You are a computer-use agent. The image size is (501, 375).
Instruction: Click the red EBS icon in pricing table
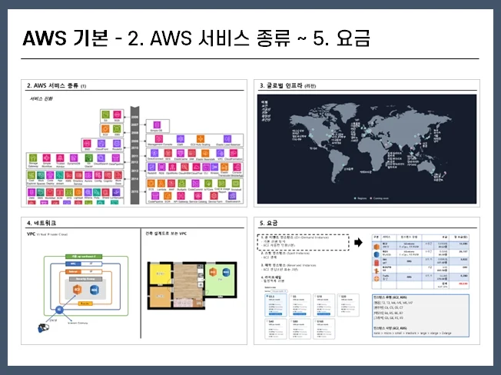pos(377,263)
